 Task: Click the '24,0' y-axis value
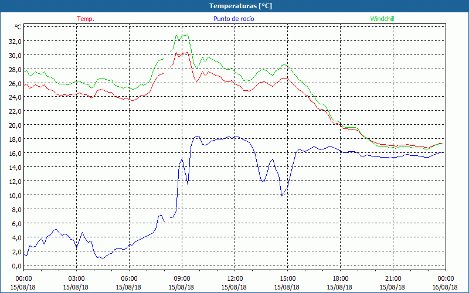[16, 97]
